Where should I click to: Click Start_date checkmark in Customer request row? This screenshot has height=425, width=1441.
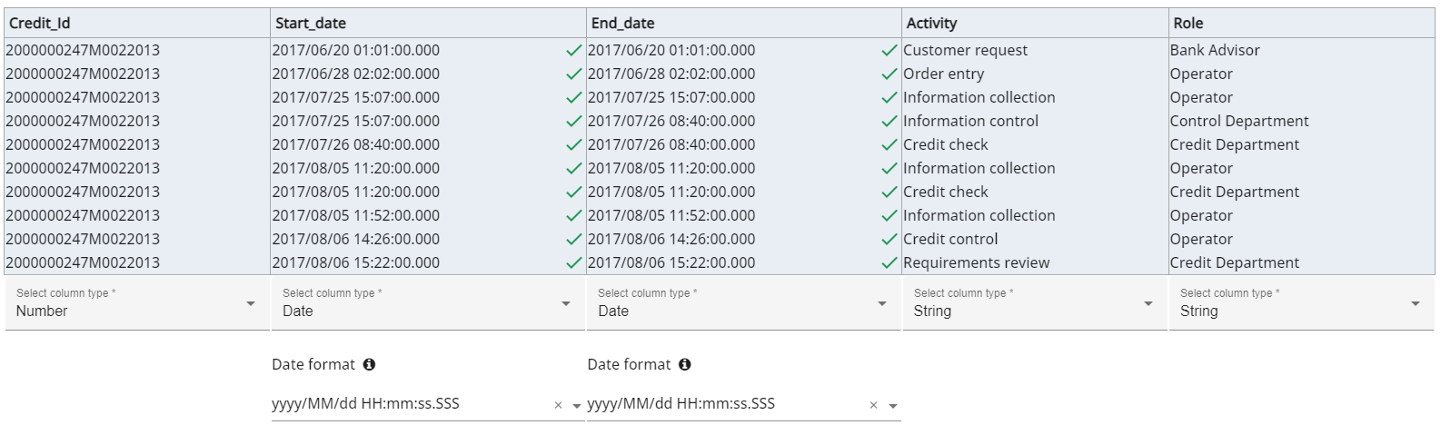tap(573, 51)
